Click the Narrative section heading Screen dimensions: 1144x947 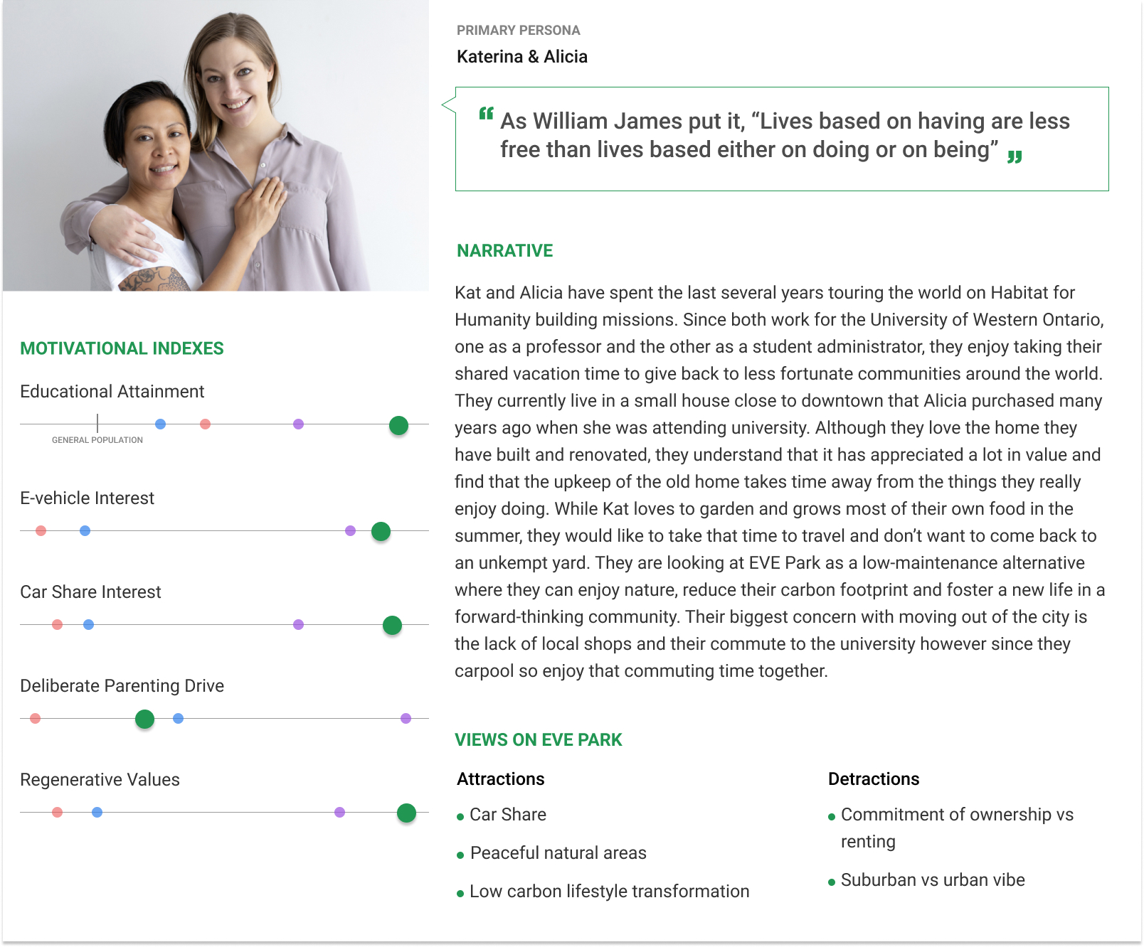tap(504, 251)
